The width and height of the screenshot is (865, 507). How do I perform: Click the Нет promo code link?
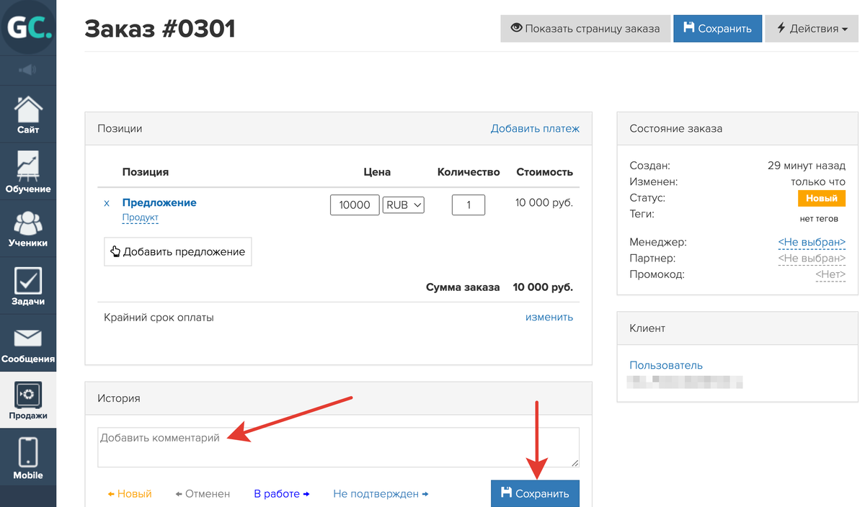tap(830, 274)
